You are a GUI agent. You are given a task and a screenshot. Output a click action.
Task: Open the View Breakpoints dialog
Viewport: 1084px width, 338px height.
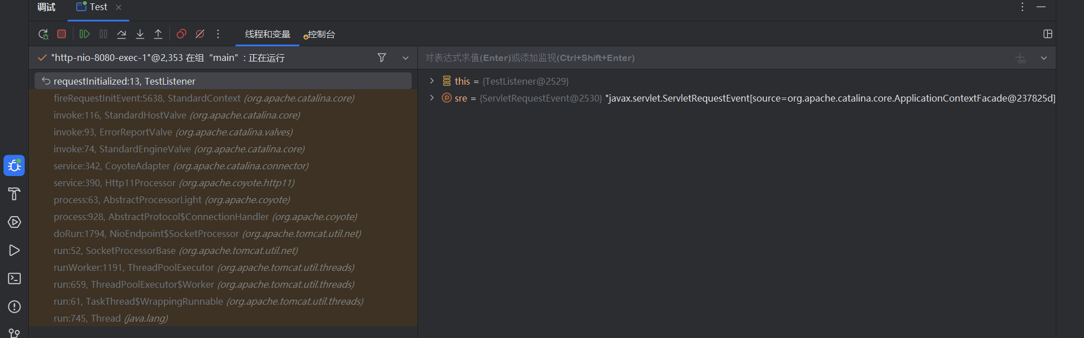(181, 34)
